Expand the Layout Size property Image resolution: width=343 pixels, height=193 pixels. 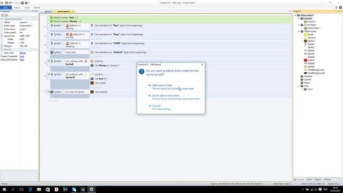[2, 36]
